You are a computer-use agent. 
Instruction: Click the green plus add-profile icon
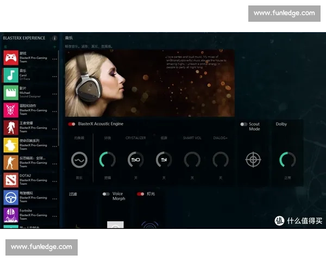(55, 47)
